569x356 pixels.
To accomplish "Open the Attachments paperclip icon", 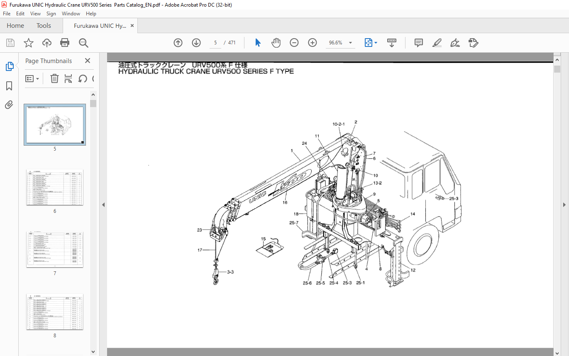I will coord(9,105).
